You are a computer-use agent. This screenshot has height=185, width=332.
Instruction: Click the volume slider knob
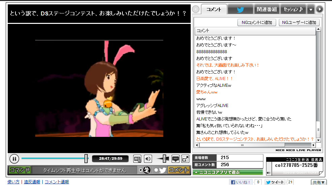tap(164, 158)
